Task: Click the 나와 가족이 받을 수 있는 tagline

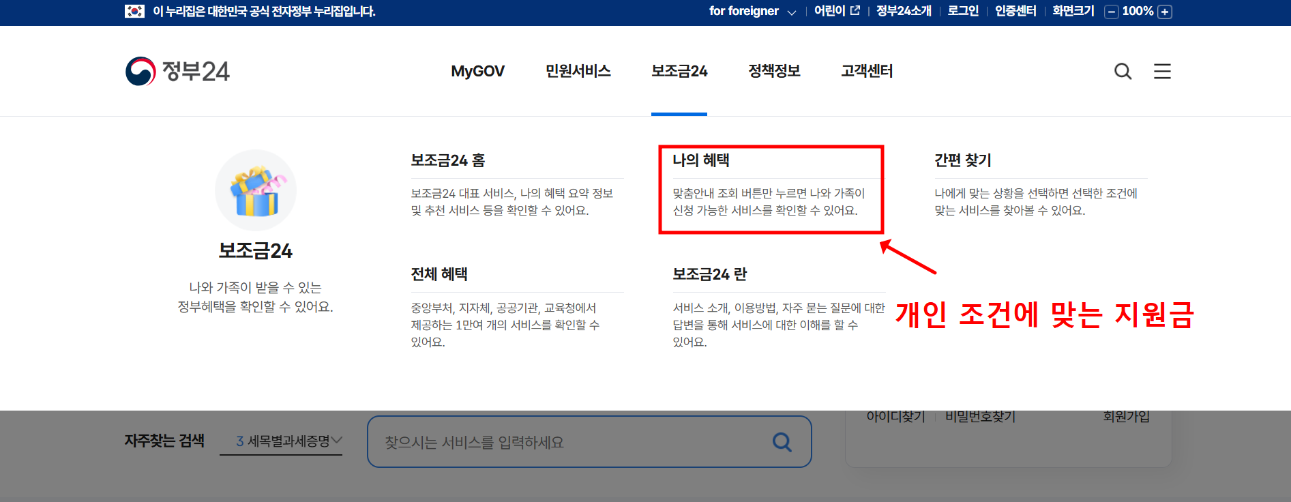Action: coord(255,297)
